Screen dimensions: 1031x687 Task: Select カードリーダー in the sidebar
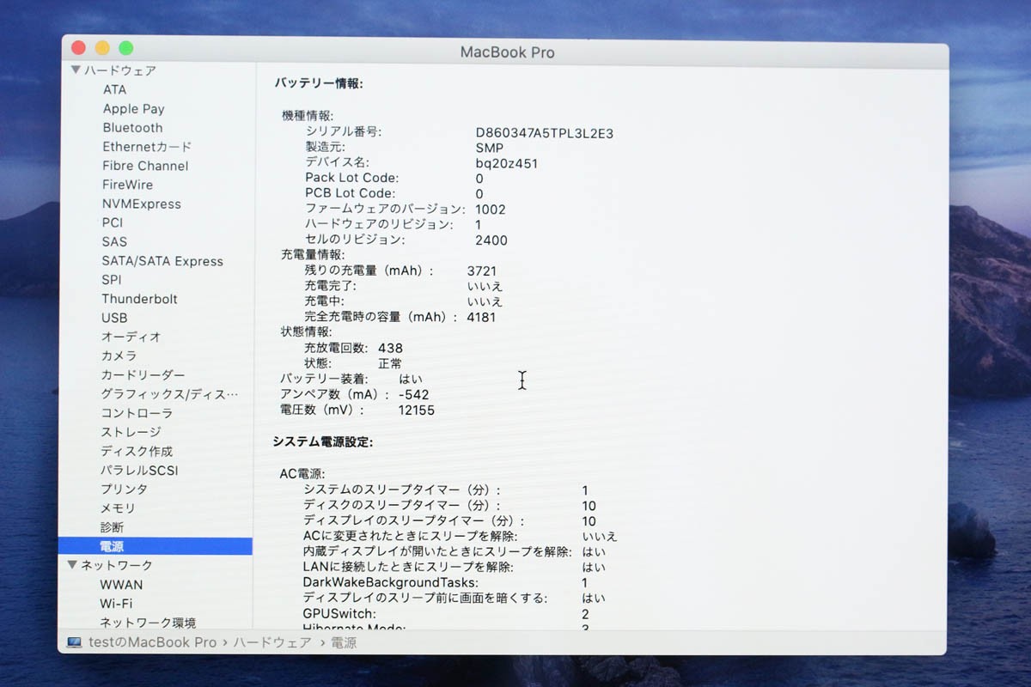click(143, 375)
